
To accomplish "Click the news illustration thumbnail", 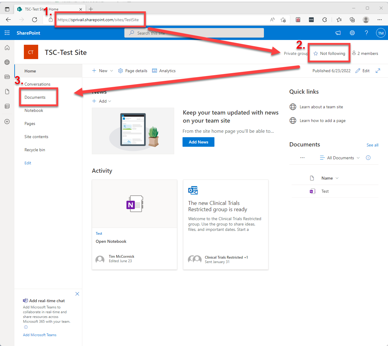I will pyautogui.click(x=133, y=131).
